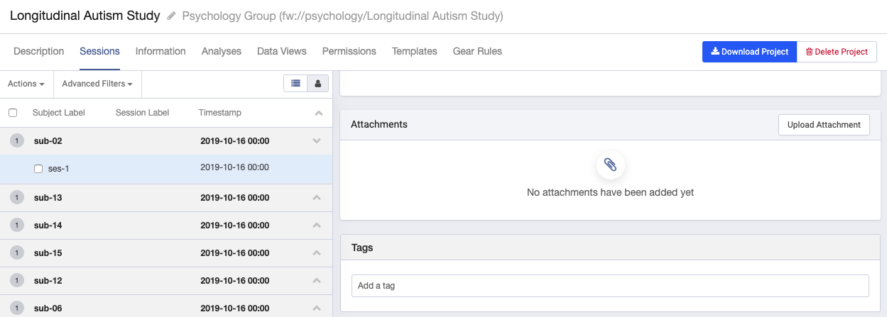Click the paperclip attachments icon
Image resolution: width=887 pixels, height=317 pixels.
pos(610,165)
